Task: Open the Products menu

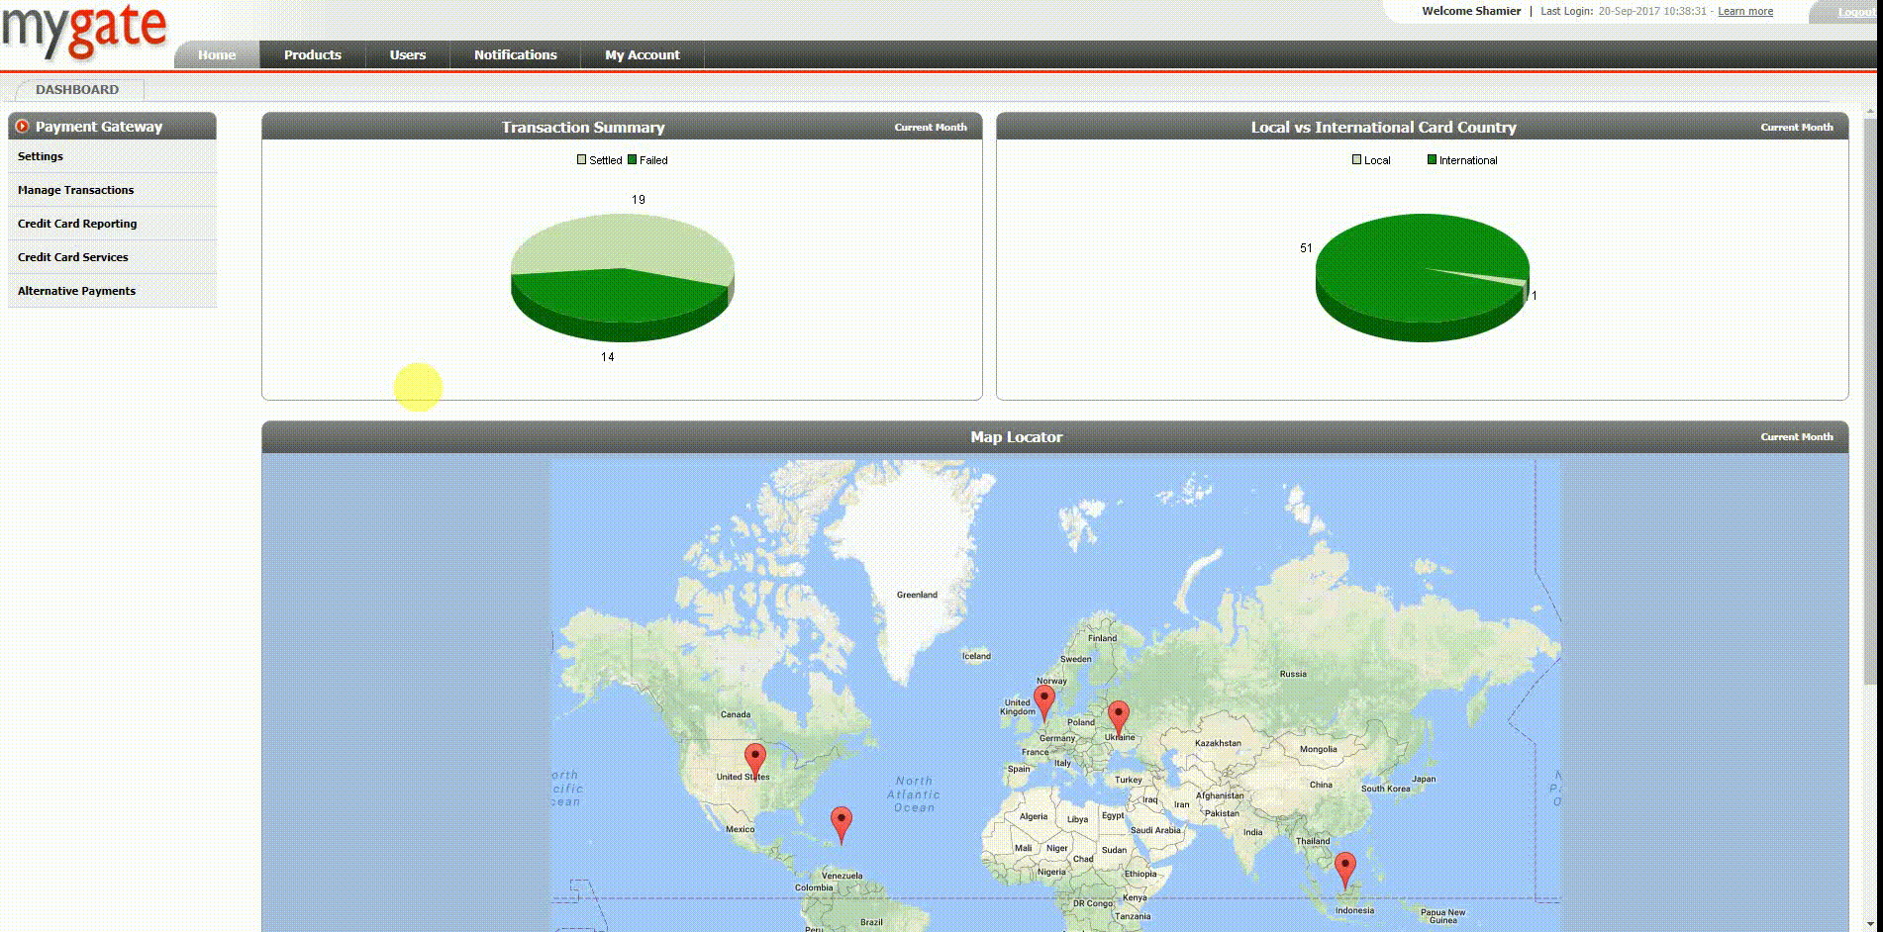Action: tap(312, 55)
